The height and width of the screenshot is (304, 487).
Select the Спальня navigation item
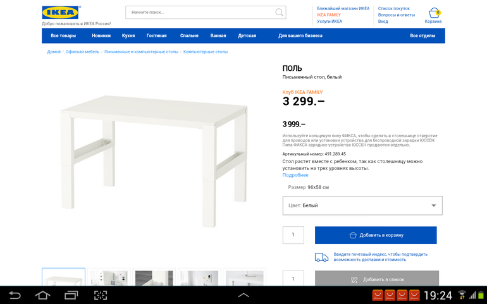189,36
